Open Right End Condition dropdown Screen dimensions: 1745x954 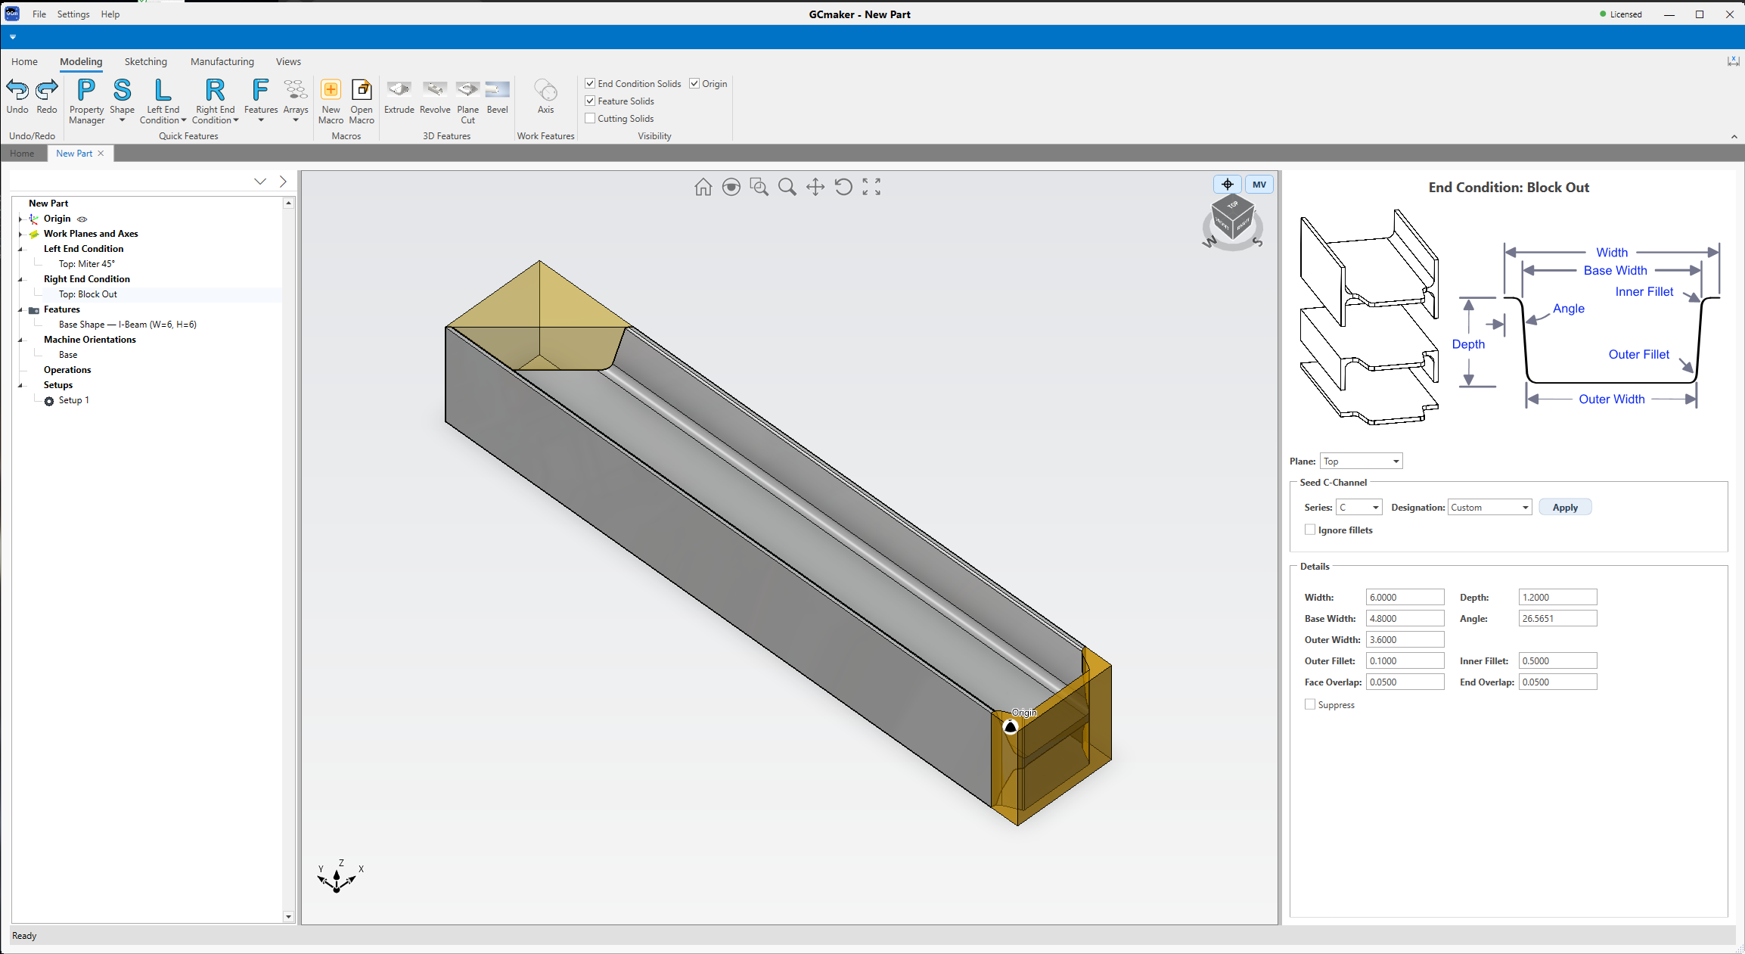[x=215, y=101]
